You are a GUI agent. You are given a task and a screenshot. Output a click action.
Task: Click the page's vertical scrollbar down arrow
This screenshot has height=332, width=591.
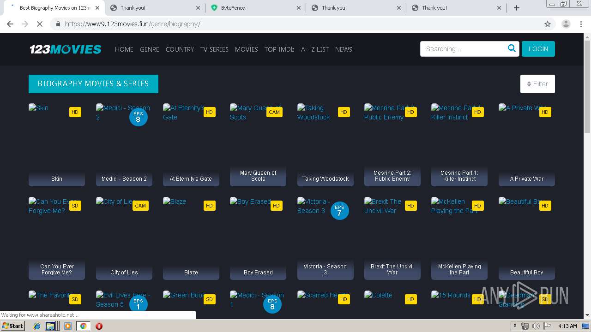point(587,315)
